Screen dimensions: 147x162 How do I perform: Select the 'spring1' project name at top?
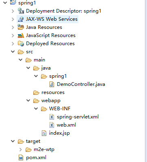click(27, 3)
